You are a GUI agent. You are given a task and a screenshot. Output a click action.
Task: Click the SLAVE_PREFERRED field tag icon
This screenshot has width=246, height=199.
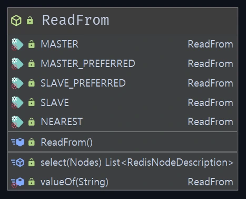(17, 83)
